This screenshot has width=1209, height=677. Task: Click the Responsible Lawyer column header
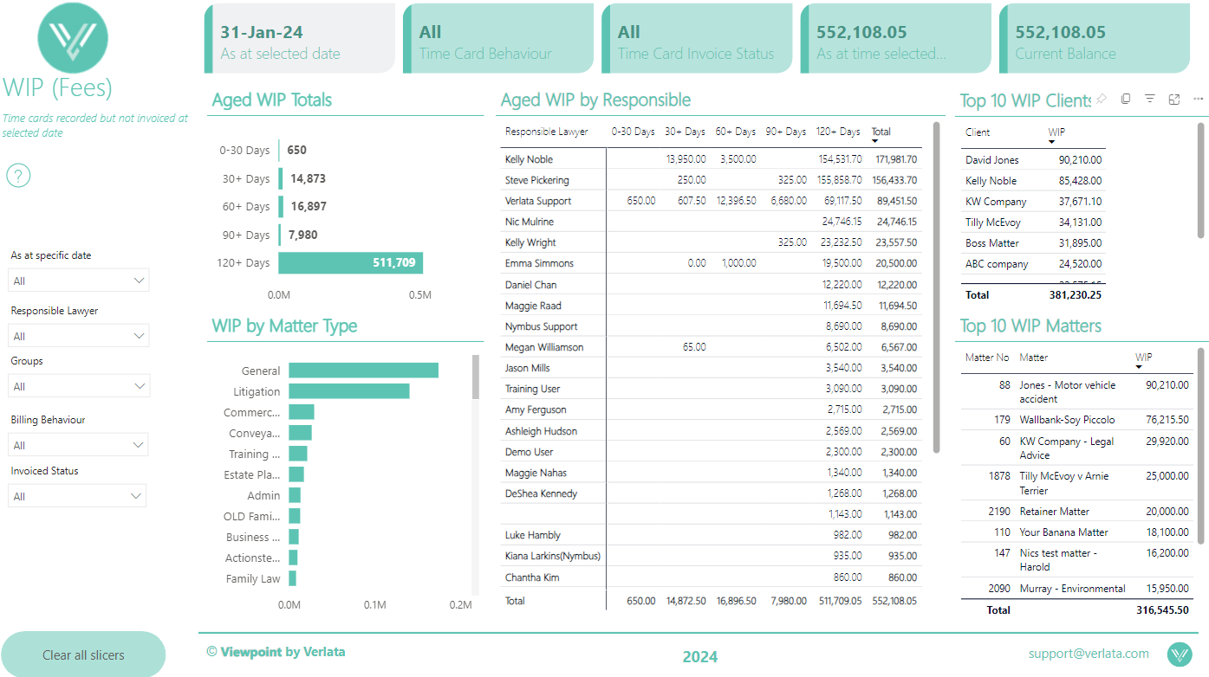(547, 132)
